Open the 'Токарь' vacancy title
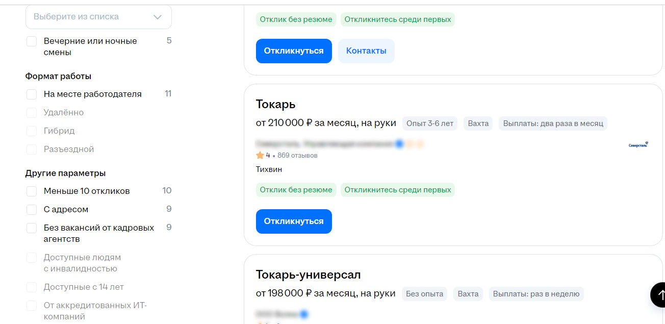This screenshot has height=324, width=665. pyautogui.click(x=276, y=105)
